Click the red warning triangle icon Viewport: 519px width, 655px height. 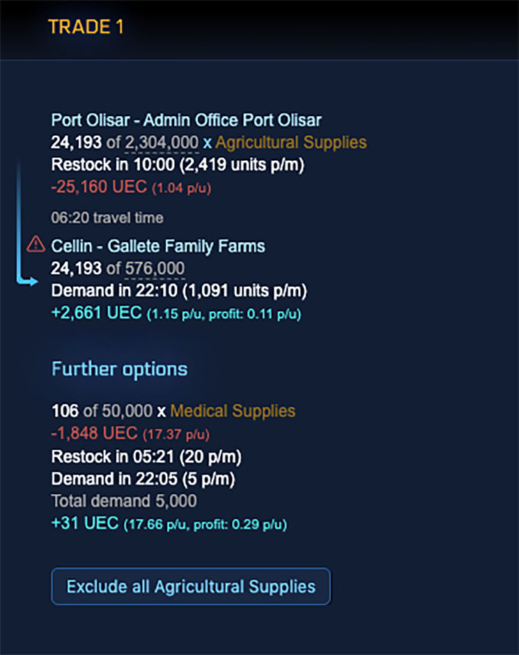[36, 244]
